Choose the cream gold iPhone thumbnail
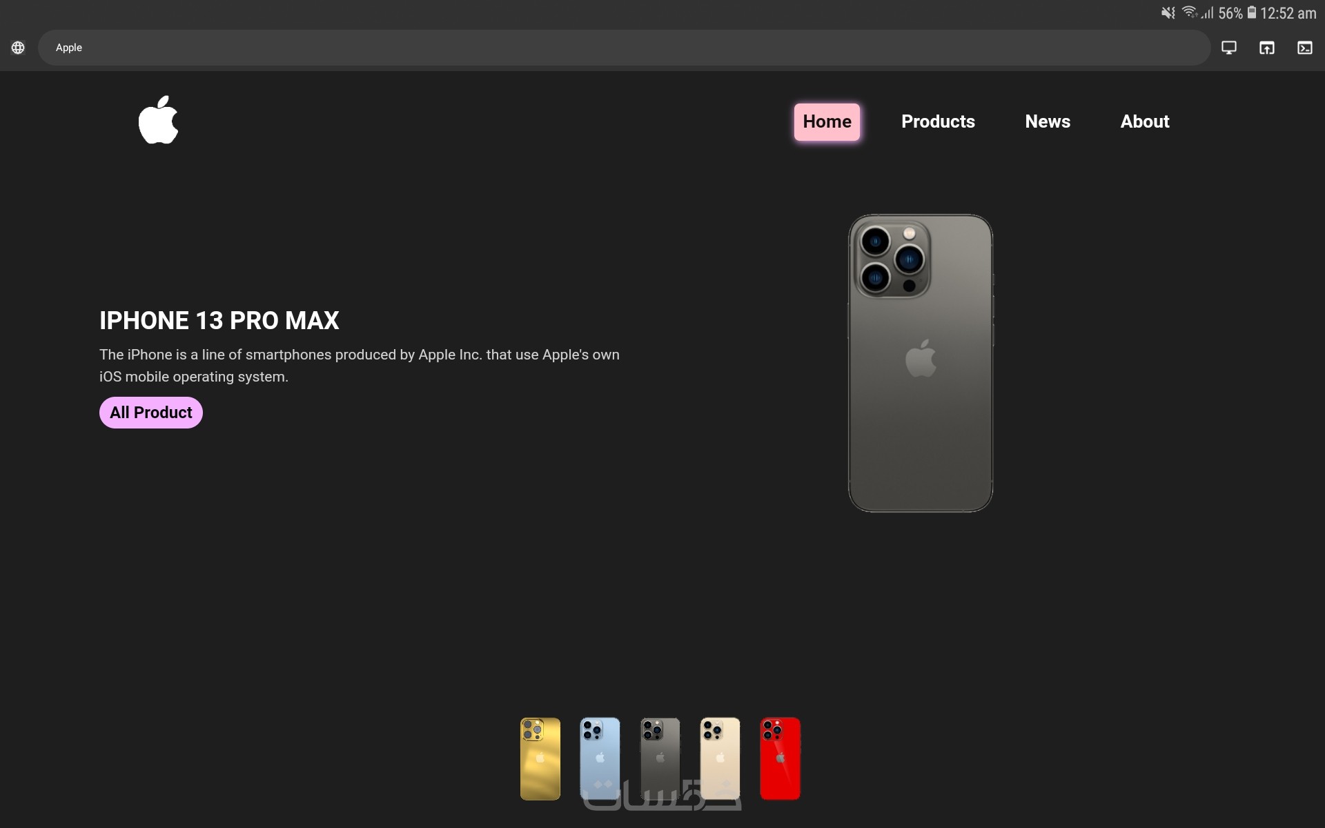 tap(720, 759)
